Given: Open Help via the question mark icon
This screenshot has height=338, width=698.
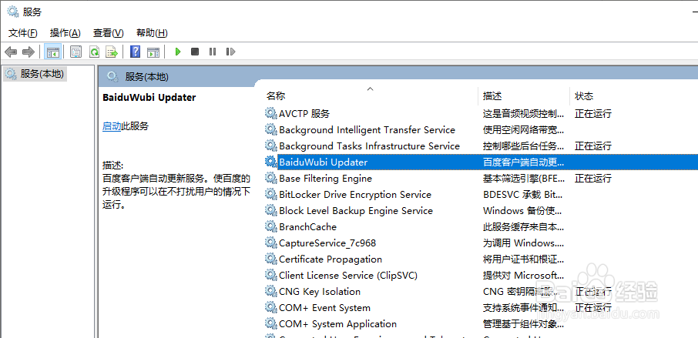Looking at the screenshot, I should click(x=135, y=52).
